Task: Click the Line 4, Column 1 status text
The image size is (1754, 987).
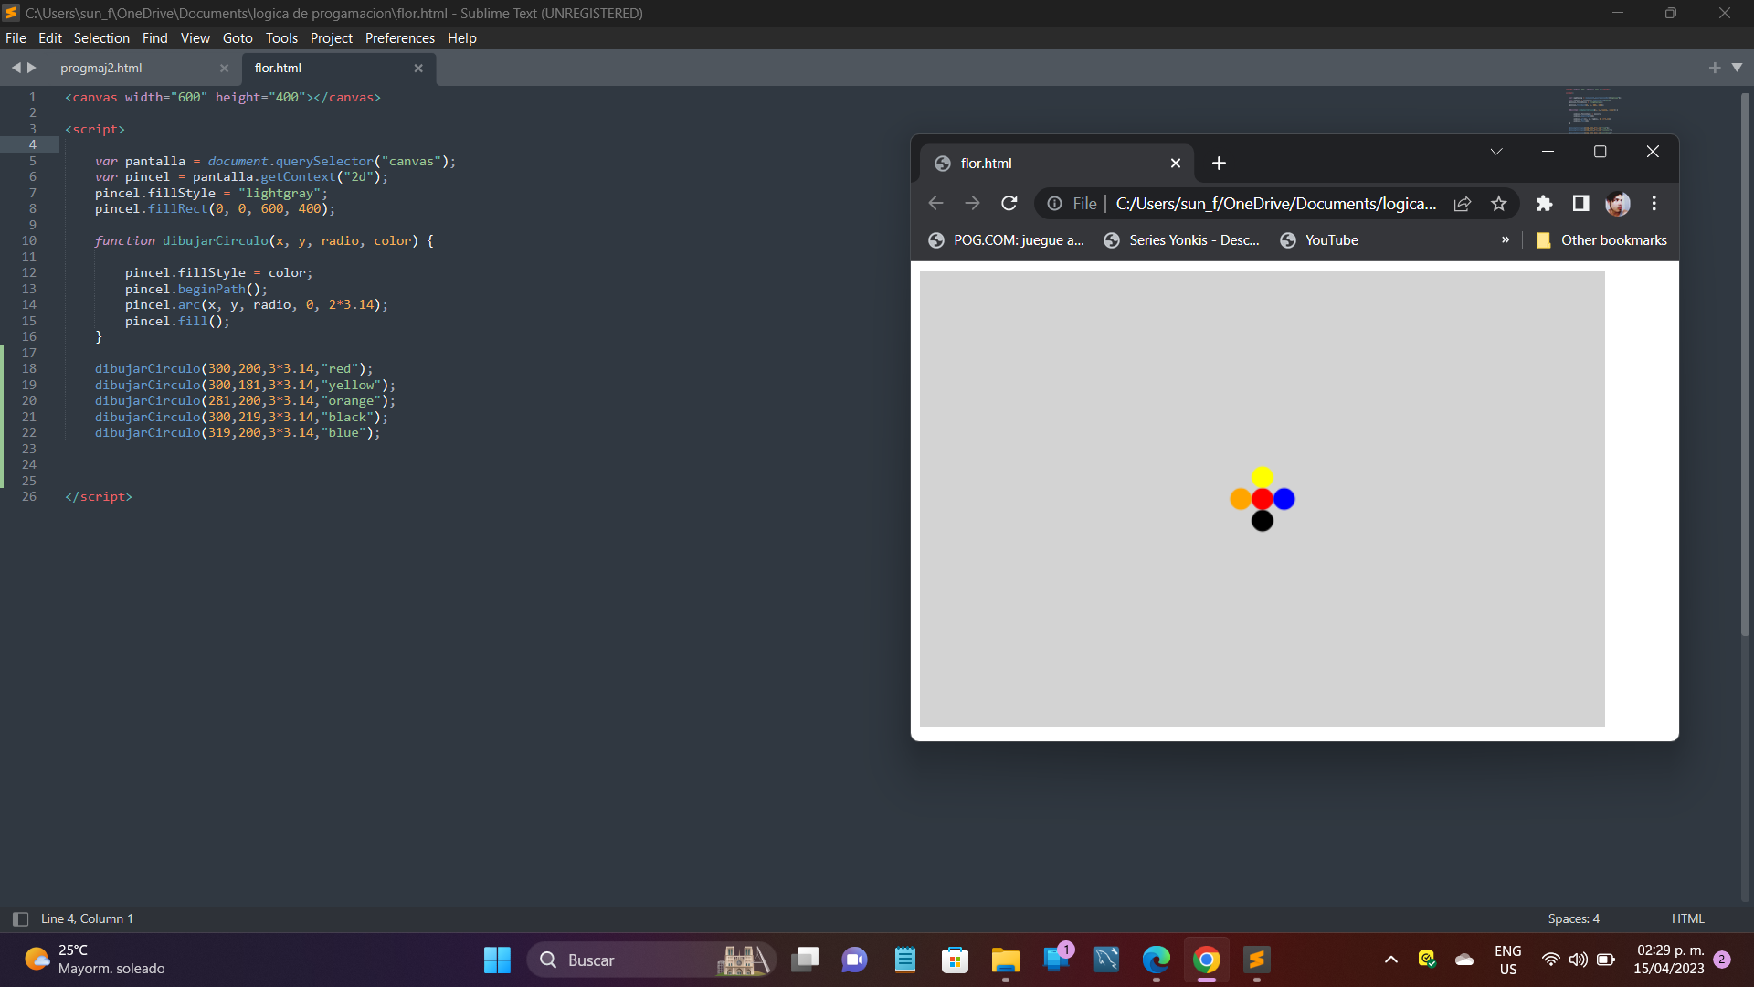Action: (x=87, y=919)
